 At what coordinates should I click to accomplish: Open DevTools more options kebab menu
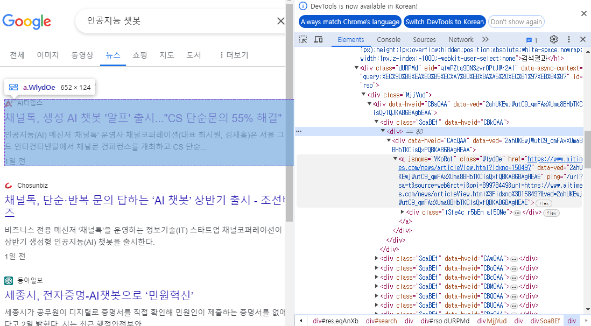tap(569, 39)
